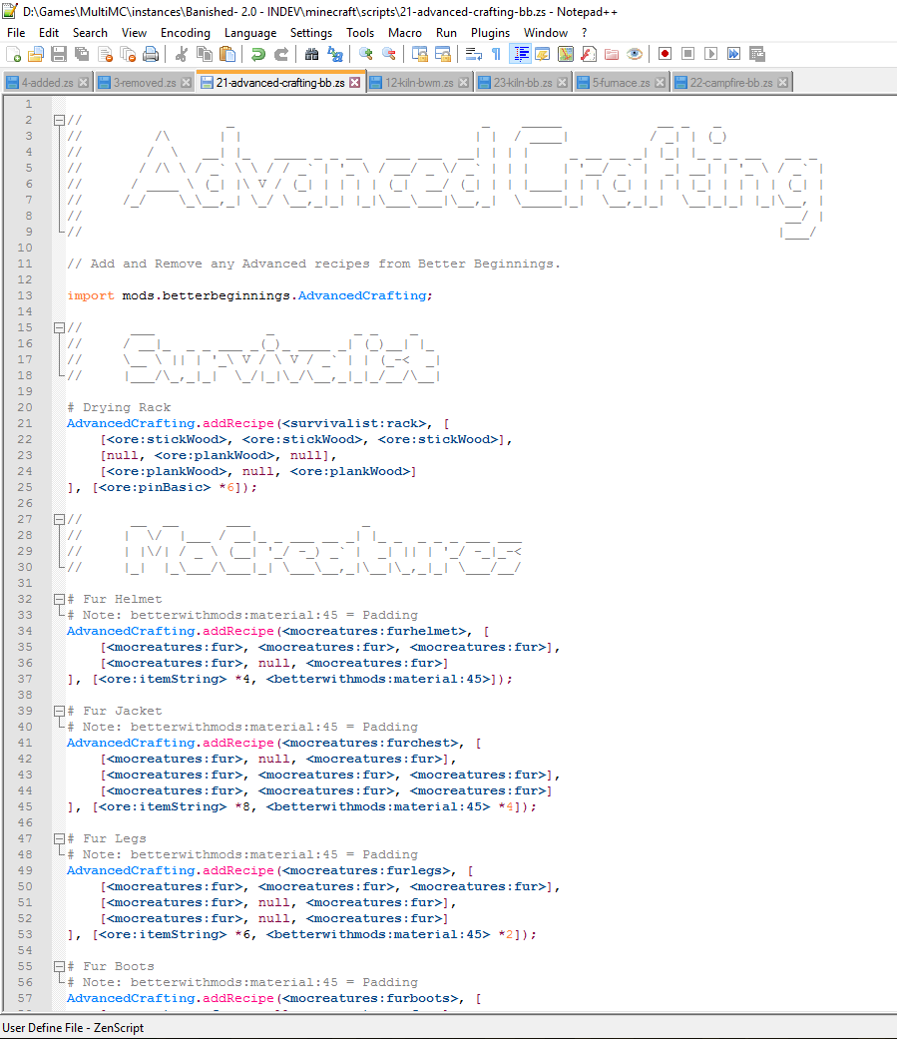Toggle the Word Wrap toolbar button
Image resolution: width=897 pixels, height=1039 pixels.
pyautogui.click(x=474, y=54)
